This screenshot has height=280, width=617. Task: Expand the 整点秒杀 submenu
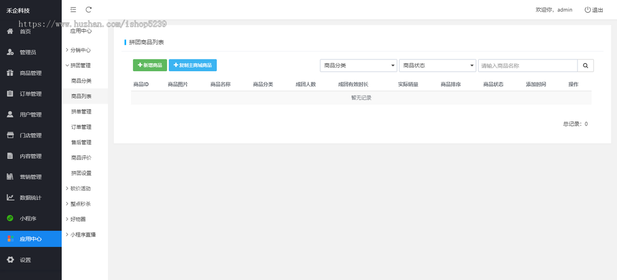[x=85, y=204]
